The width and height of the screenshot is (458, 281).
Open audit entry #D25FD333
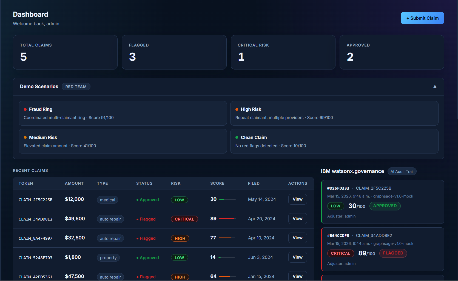tap(383, 202)
